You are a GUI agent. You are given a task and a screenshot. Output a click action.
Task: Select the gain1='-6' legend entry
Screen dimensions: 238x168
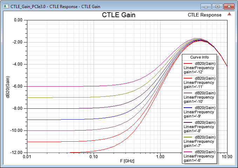(x=199, y=156)
